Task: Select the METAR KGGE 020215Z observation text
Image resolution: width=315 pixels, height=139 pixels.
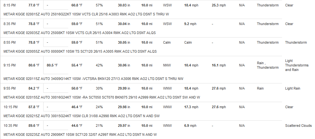Action: tap(82, 116)
